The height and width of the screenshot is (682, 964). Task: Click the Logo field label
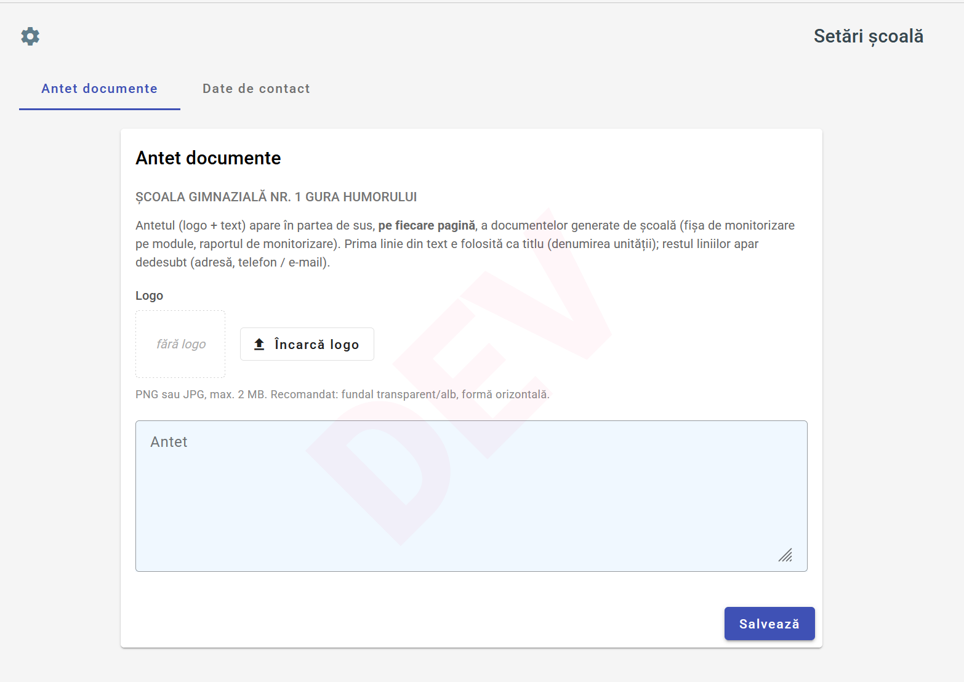click(150, 295)
